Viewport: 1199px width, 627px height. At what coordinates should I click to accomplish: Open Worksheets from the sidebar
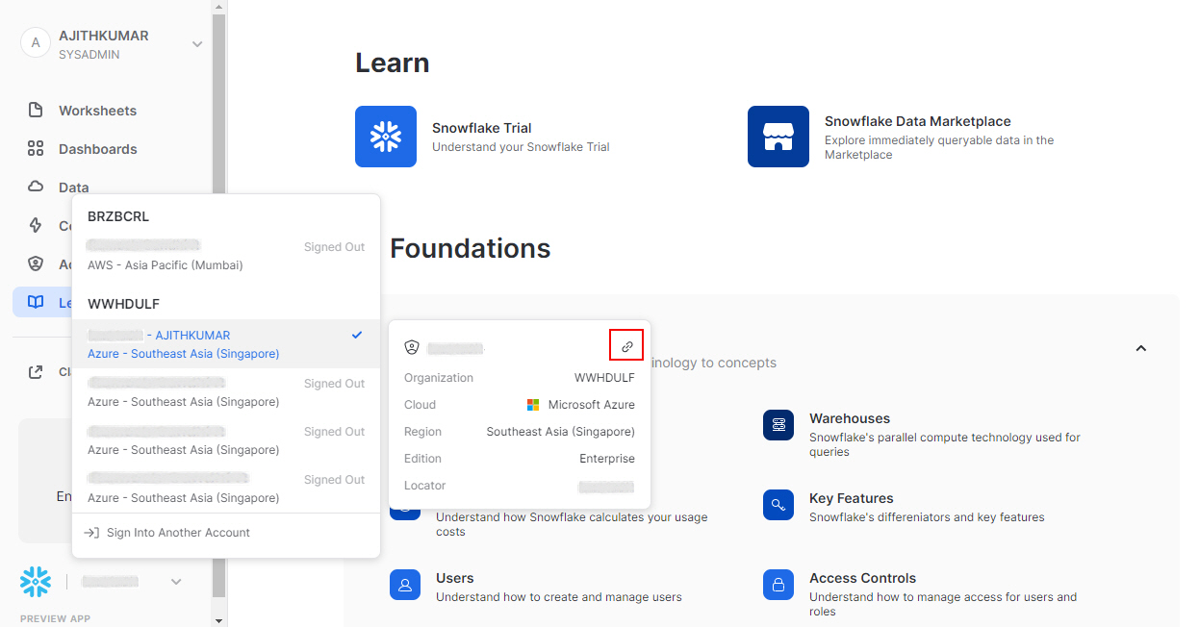[x=97, y=111]
